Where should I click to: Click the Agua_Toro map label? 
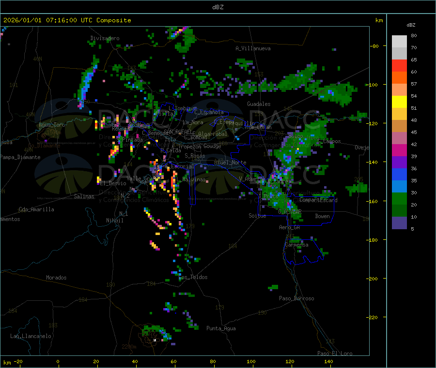pos(52,125)
